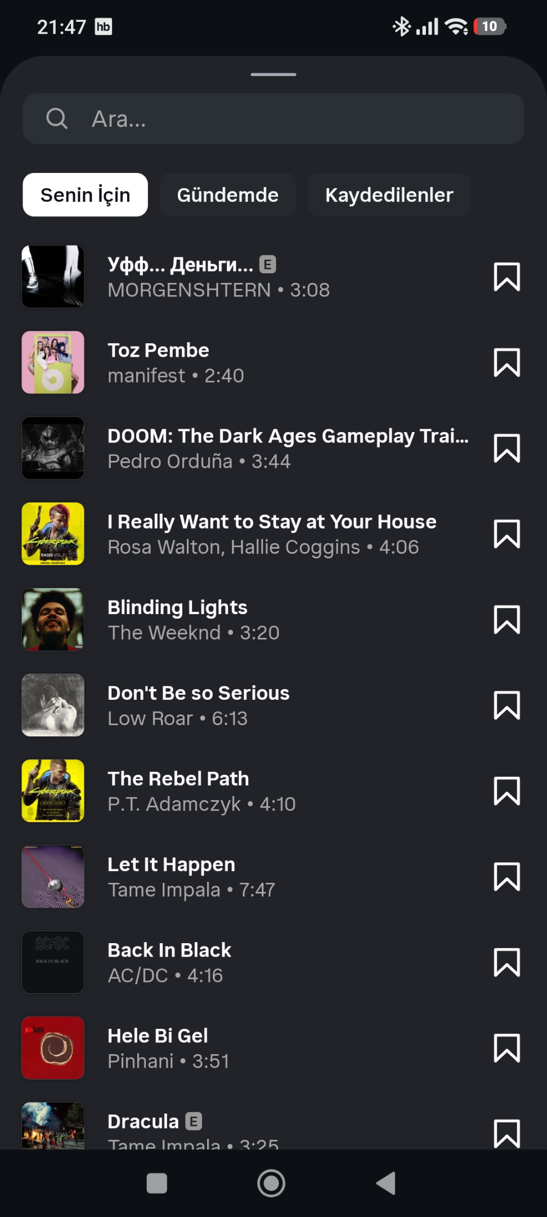Save Don't Be so Serious bookmark
This screenshot has width=547, height=1217.
point(506,705)
